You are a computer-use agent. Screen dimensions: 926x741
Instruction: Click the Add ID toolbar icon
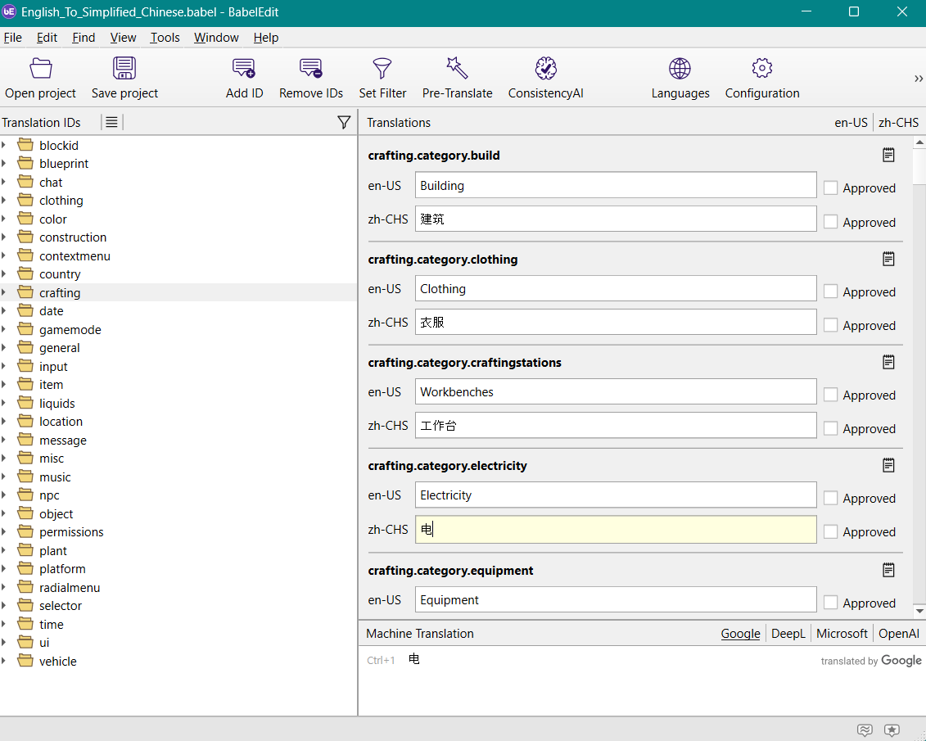click(x=244, y=69)
